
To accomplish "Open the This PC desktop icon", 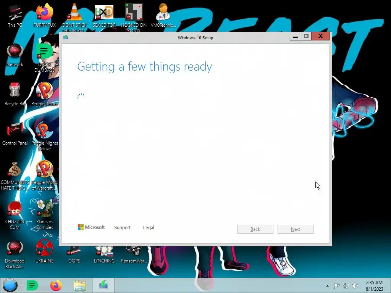I will click(15, 15).
